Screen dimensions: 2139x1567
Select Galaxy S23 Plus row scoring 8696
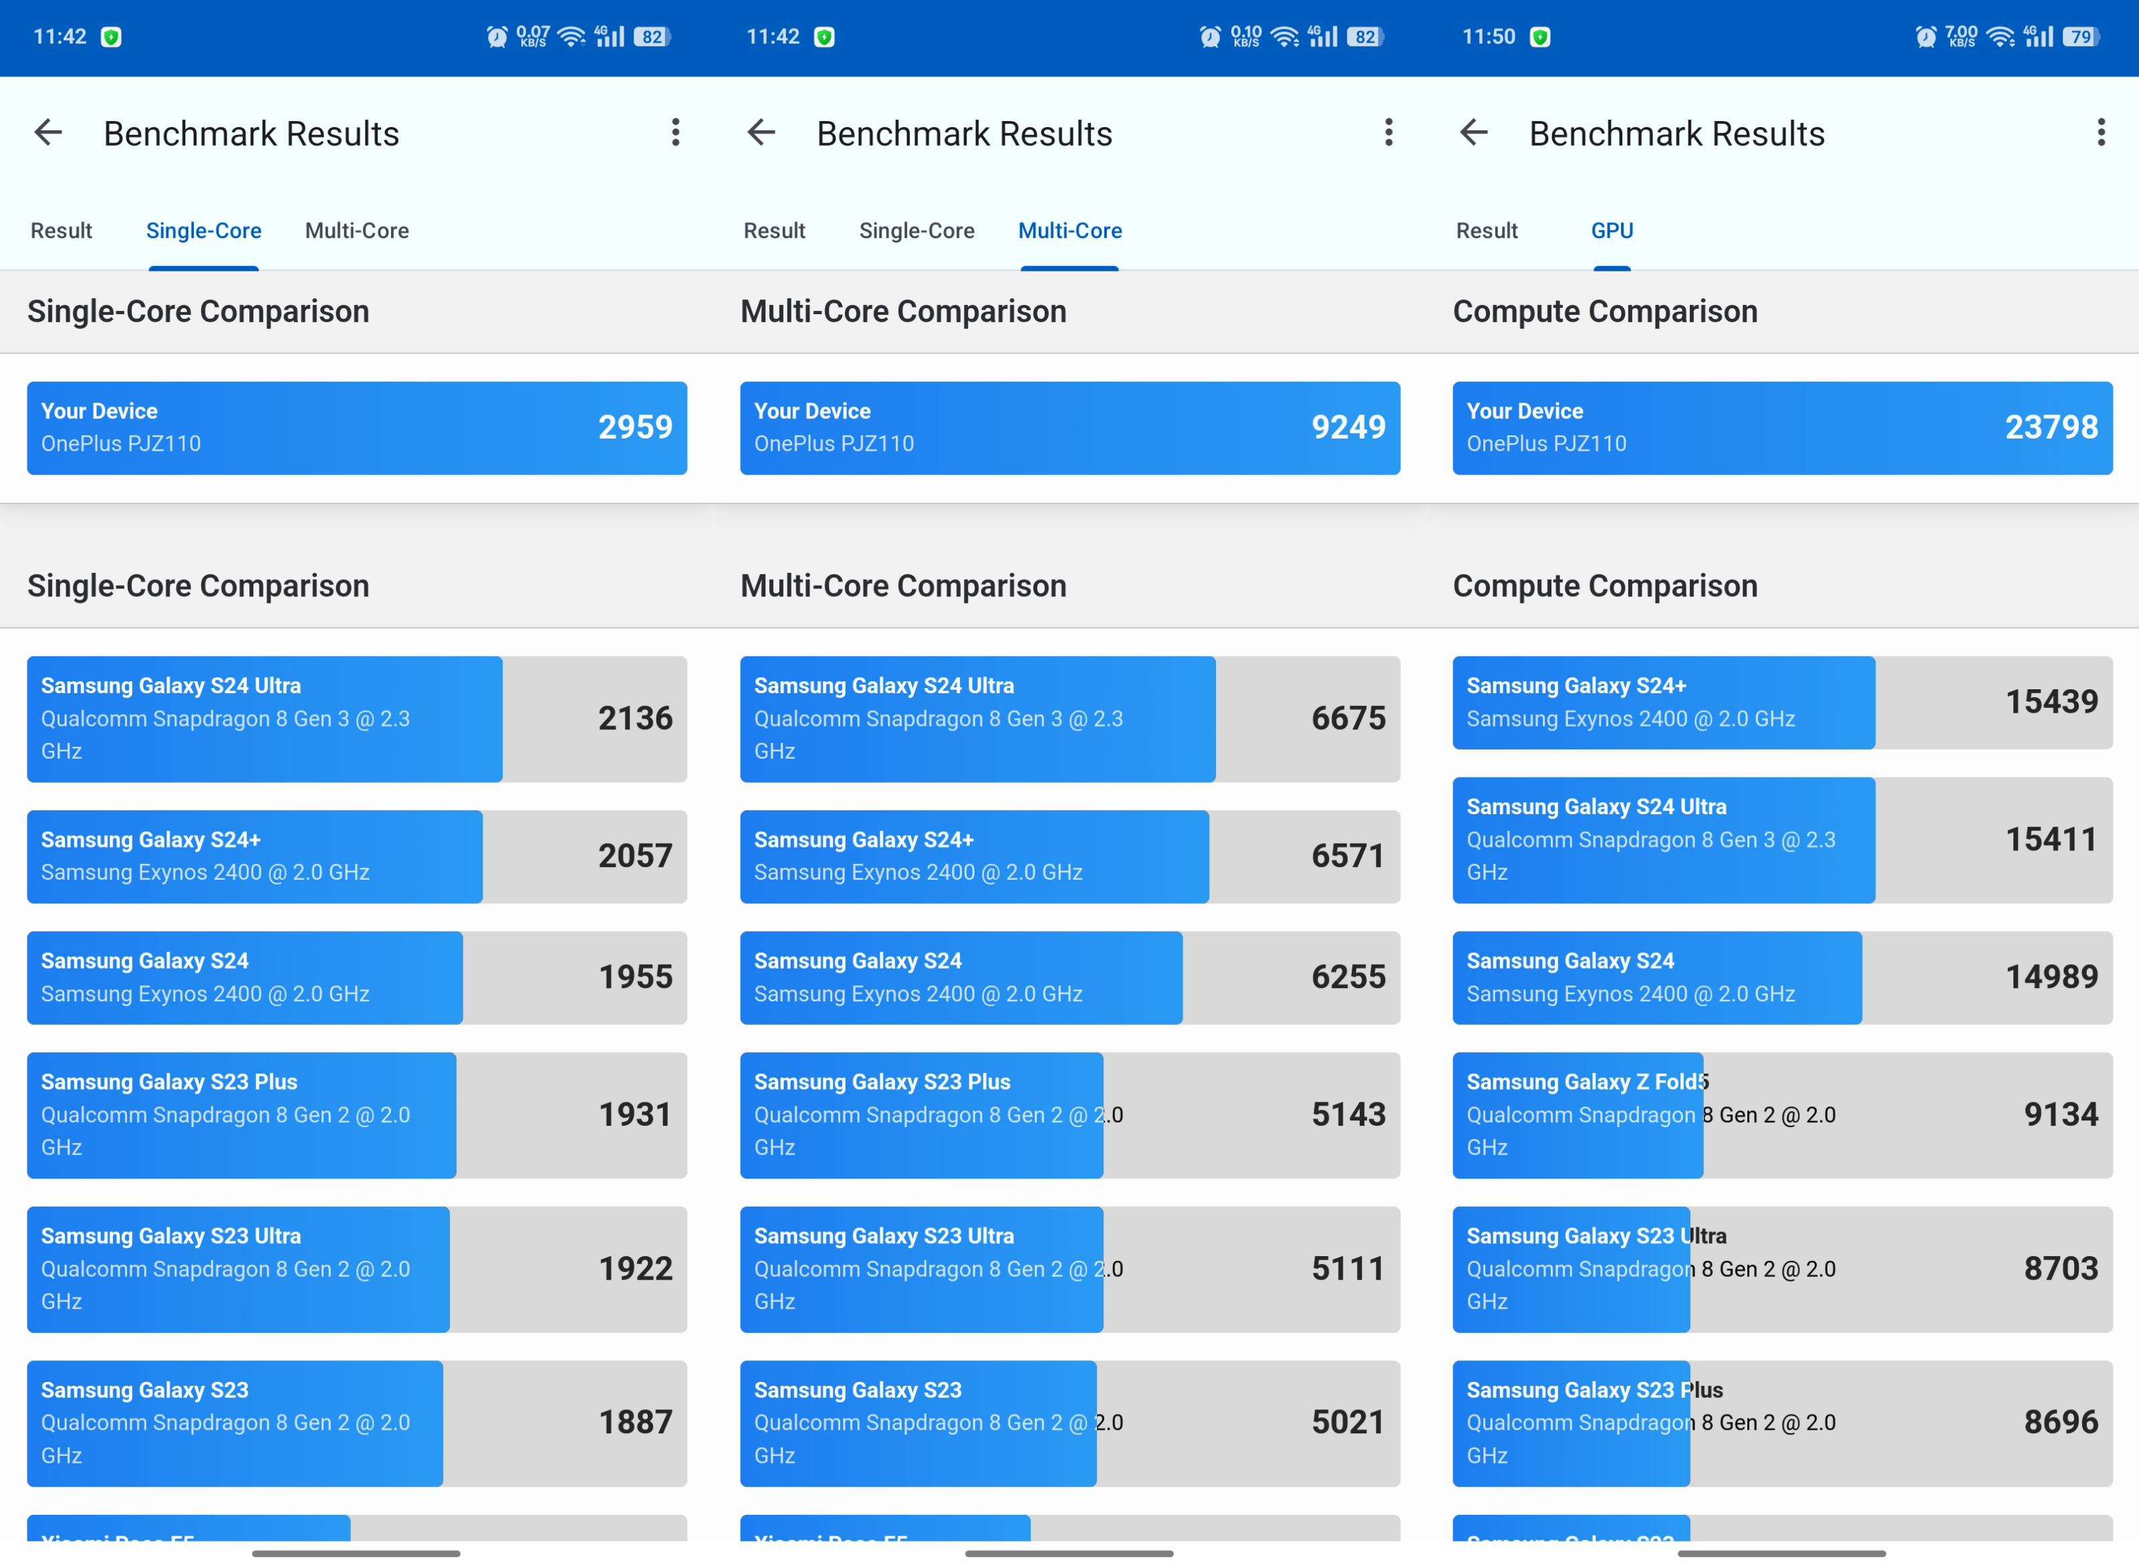pyautogui.click(x=1782, y=1424)
